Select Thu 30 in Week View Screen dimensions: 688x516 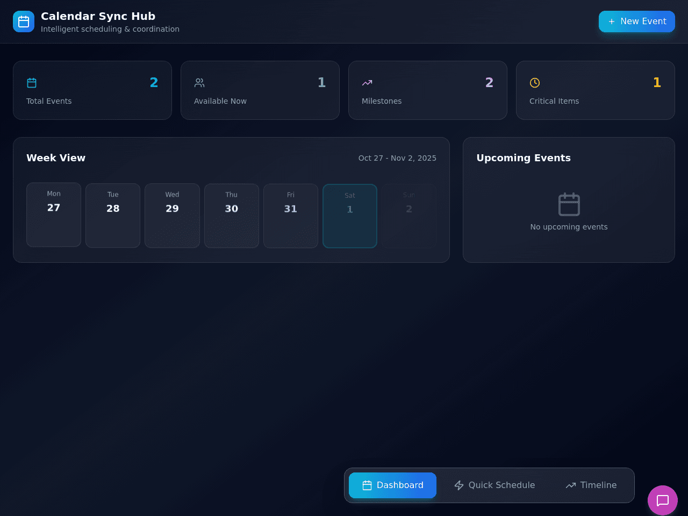[x=232, y=216]
